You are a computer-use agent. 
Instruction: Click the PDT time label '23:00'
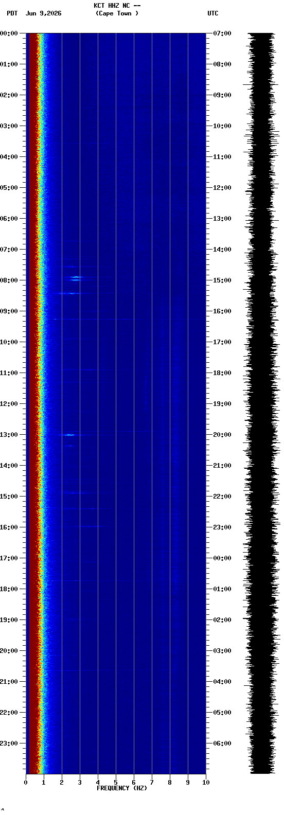pos(9,743)
